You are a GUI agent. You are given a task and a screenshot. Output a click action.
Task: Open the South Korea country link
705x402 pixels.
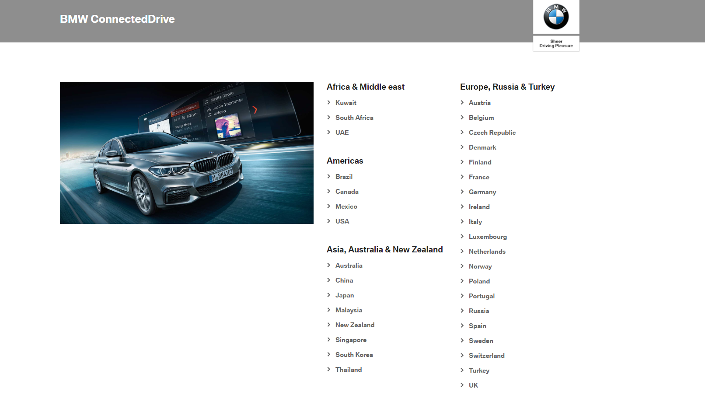click(x=354, y=355)
